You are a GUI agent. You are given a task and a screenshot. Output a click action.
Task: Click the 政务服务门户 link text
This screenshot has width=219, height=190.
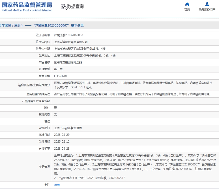[x=207, y=10]
